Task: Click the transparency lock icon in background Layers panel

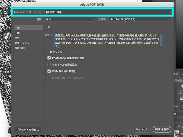Action: tap(178, 126)
